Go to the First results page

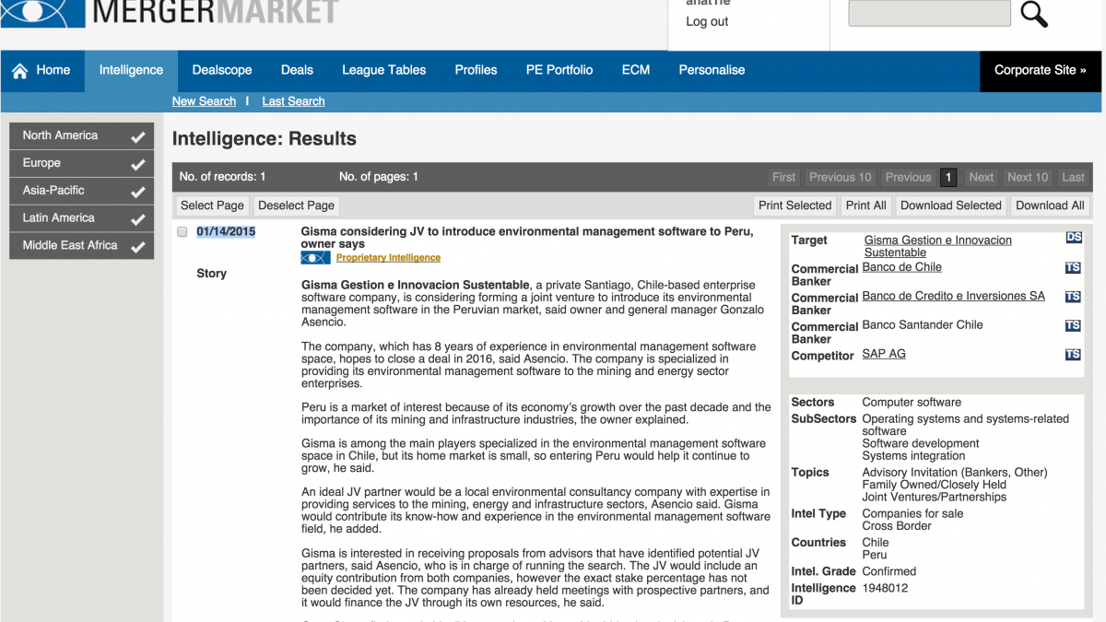784,177
